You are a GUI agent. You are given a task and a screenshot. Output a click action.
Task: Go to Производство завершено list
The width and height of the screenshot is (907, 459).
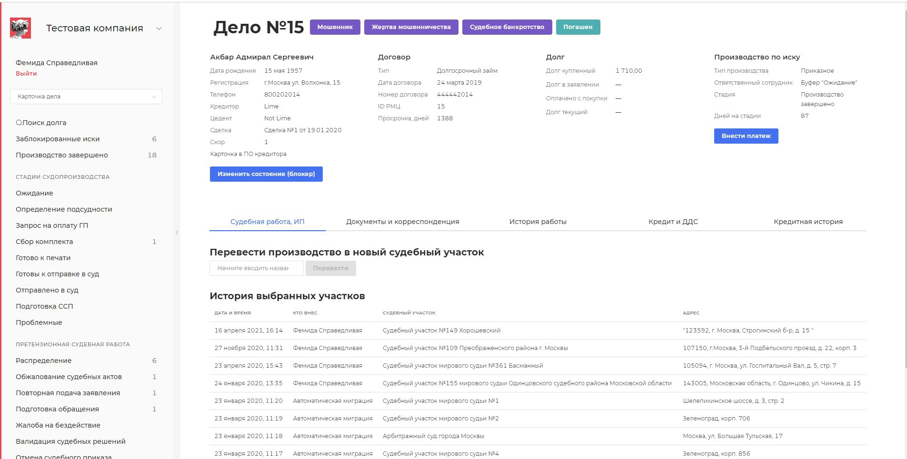click(62, 155)
